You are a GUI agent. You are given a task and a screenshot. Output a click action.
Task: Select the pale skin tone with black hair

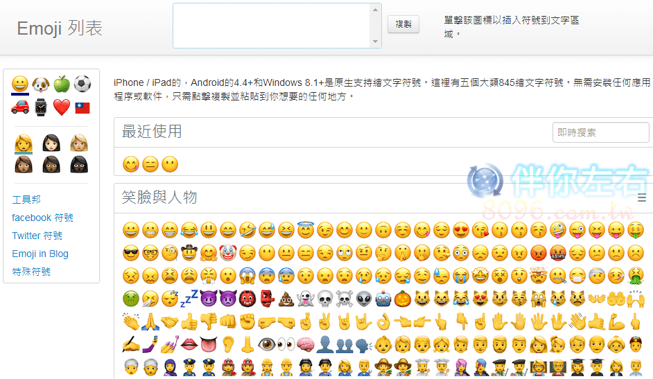coord(51,143)
